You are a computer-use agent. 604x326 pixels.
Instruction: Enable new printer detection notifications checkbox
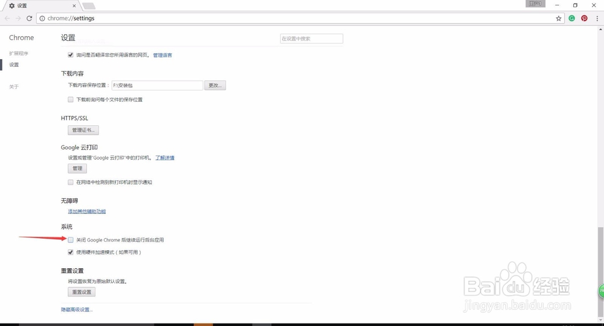point(71,182)
